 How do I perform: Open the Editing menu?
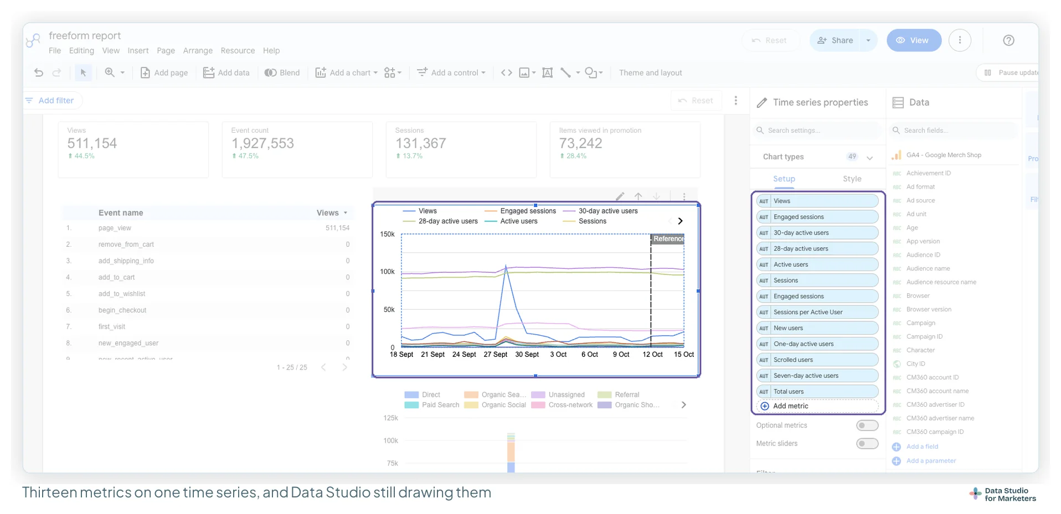(81, 50)
